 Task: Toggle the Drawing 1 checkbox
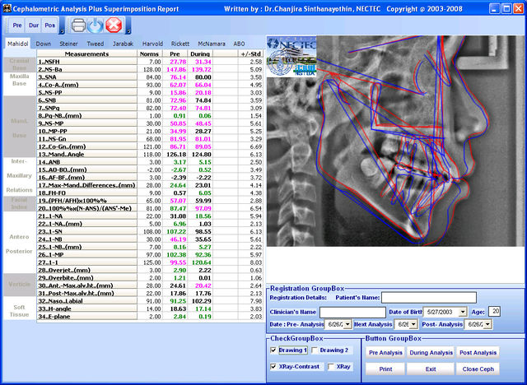coord(273,350)
